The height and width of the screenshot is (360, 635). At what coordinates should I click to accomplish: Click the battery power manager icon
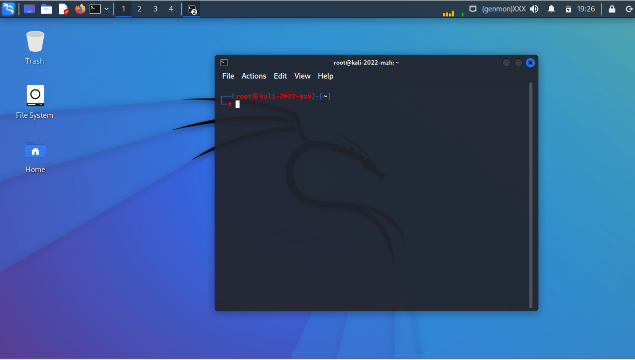tap(568, 9)
